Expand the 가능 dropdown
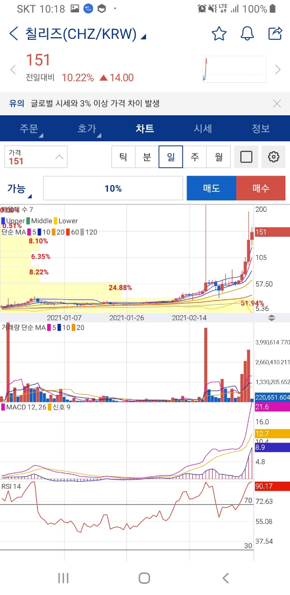The image size is (290, 595). click(x=19, y=189)
